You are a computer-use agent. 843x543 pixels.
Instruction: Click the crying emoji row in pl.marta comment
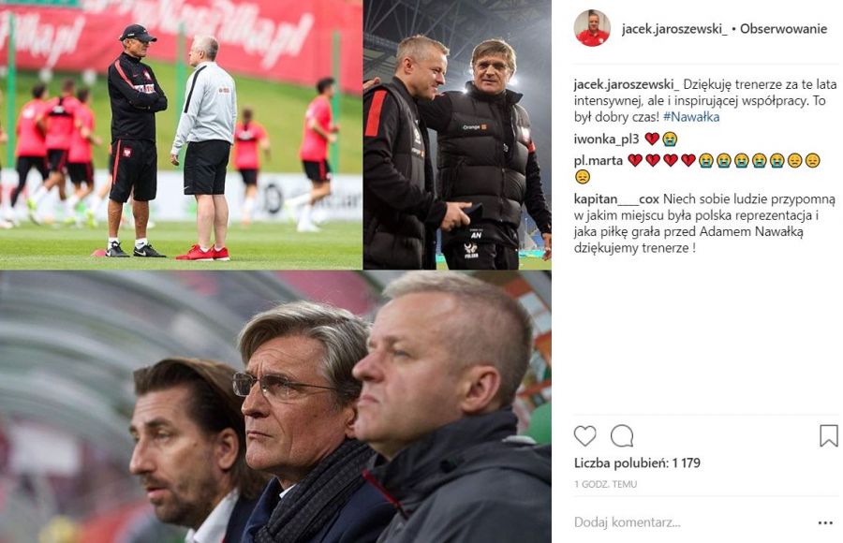coord(742,161)
